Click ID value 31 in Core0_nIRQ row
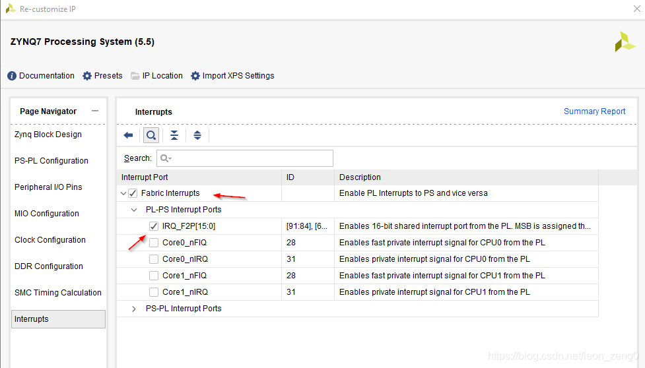 tap(291, 259)
